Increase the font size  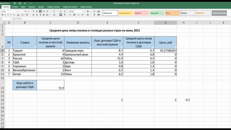pyautogui.click(x=25, y=11)
